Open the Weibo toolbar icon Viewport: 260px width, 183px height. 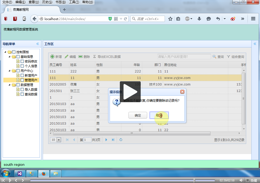coord(233,19)
